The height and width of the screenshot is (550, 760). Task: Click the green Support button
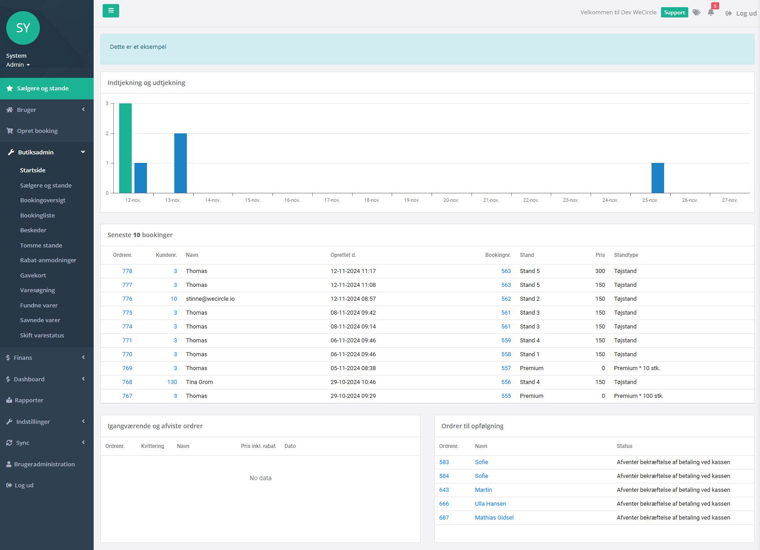[674, 13]
